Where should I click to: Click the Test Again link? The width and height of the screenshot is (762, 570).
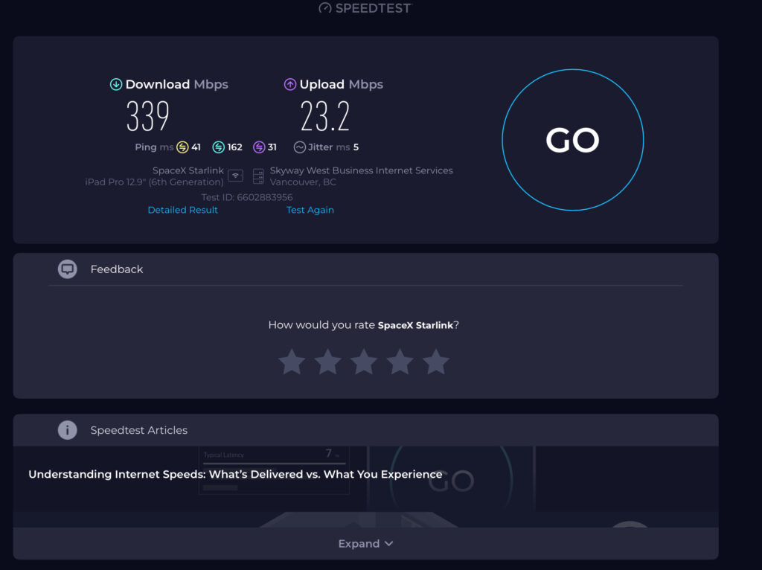coord(310,210)
